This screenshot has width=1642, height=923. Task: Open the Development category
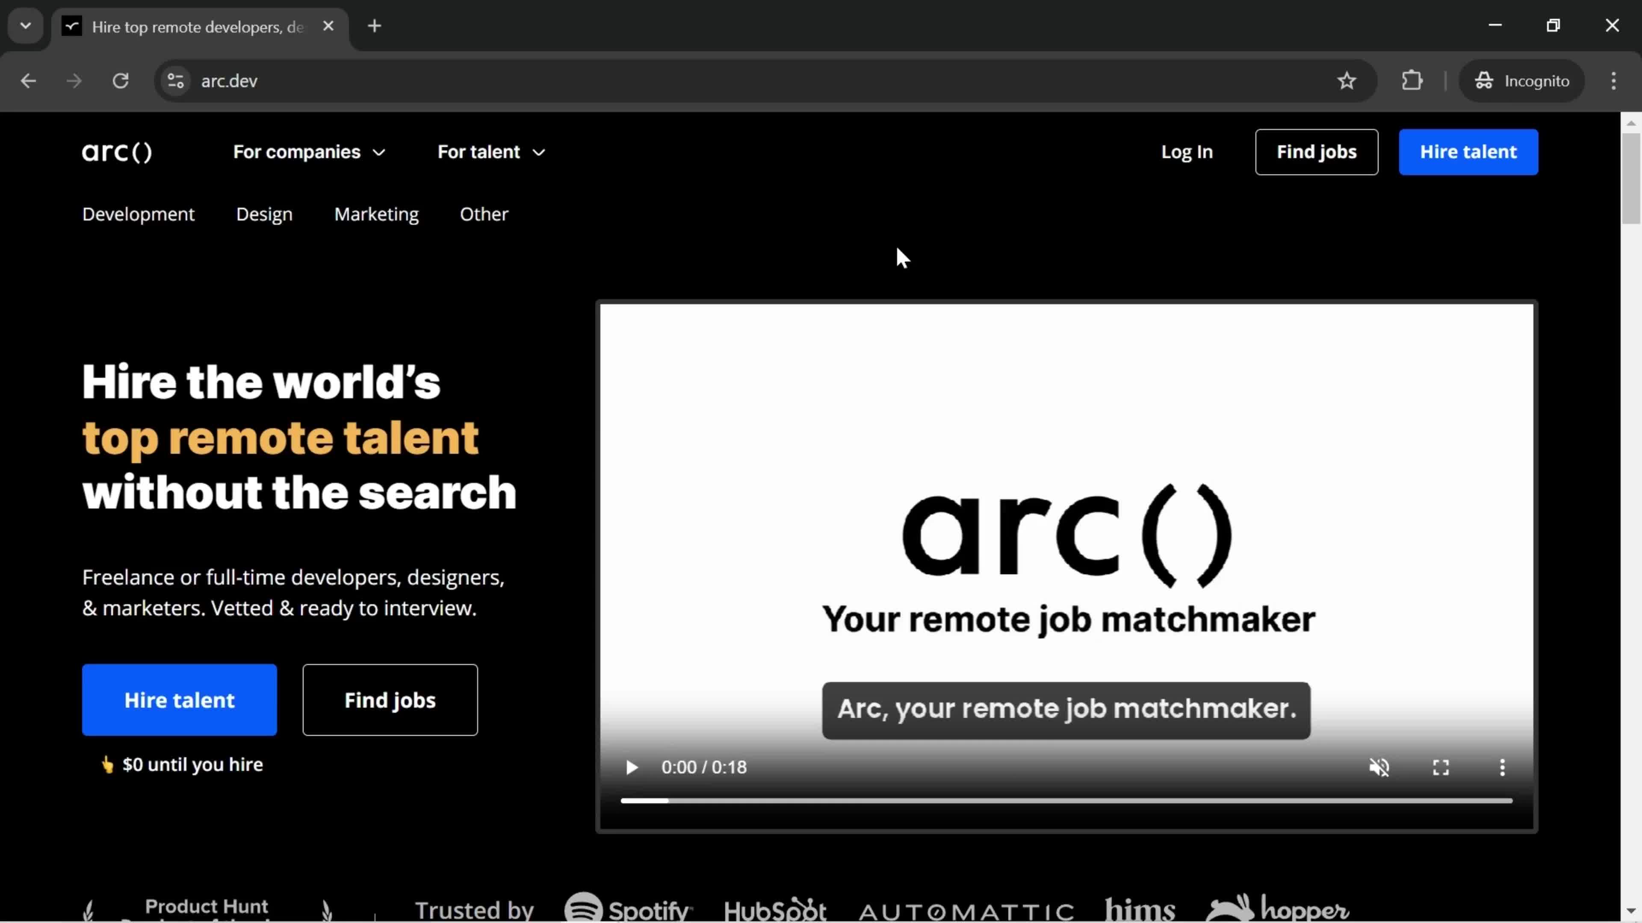click(x=138, y=214)
